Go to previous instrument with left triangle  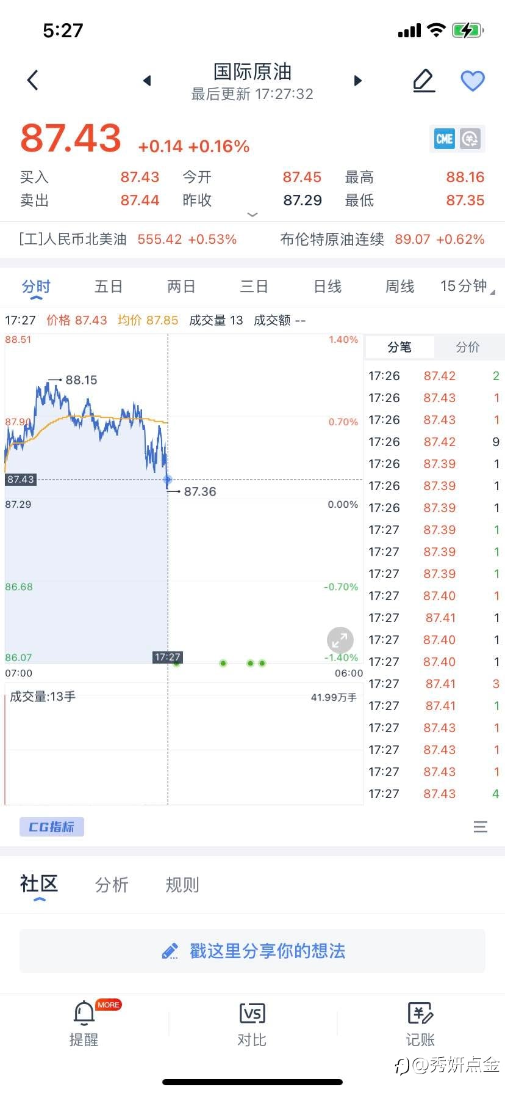click(x=147, y=81)
